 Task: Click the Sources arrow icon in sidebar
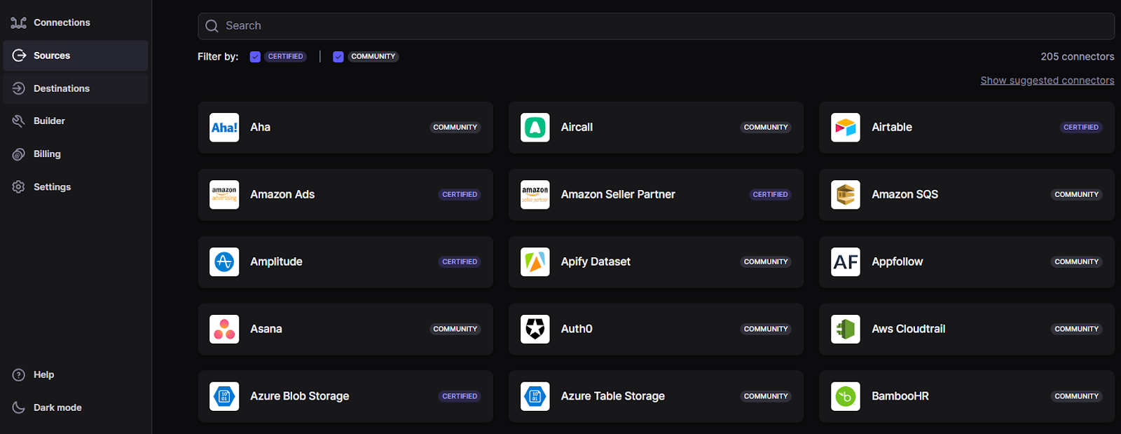[19, 55]
